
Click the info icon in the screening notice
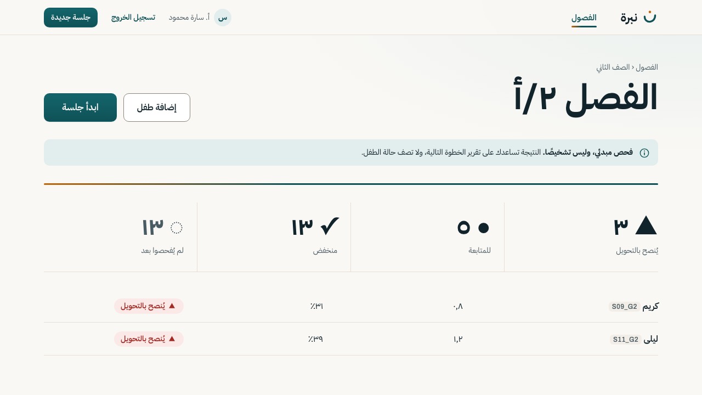pos(644,153)
